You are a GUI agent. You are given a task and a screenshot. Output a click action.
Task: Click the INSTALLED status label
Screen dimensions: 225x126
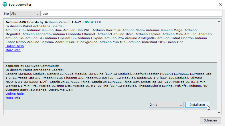(x=92, y=22)
